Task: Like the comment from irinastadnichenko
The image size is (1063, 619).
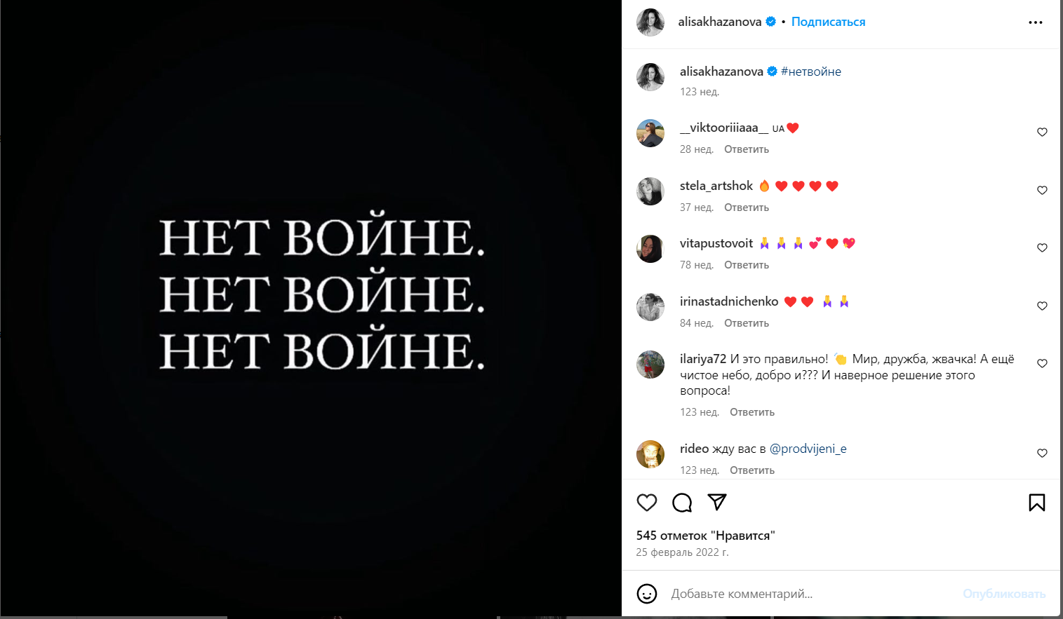Action: 1042,306
